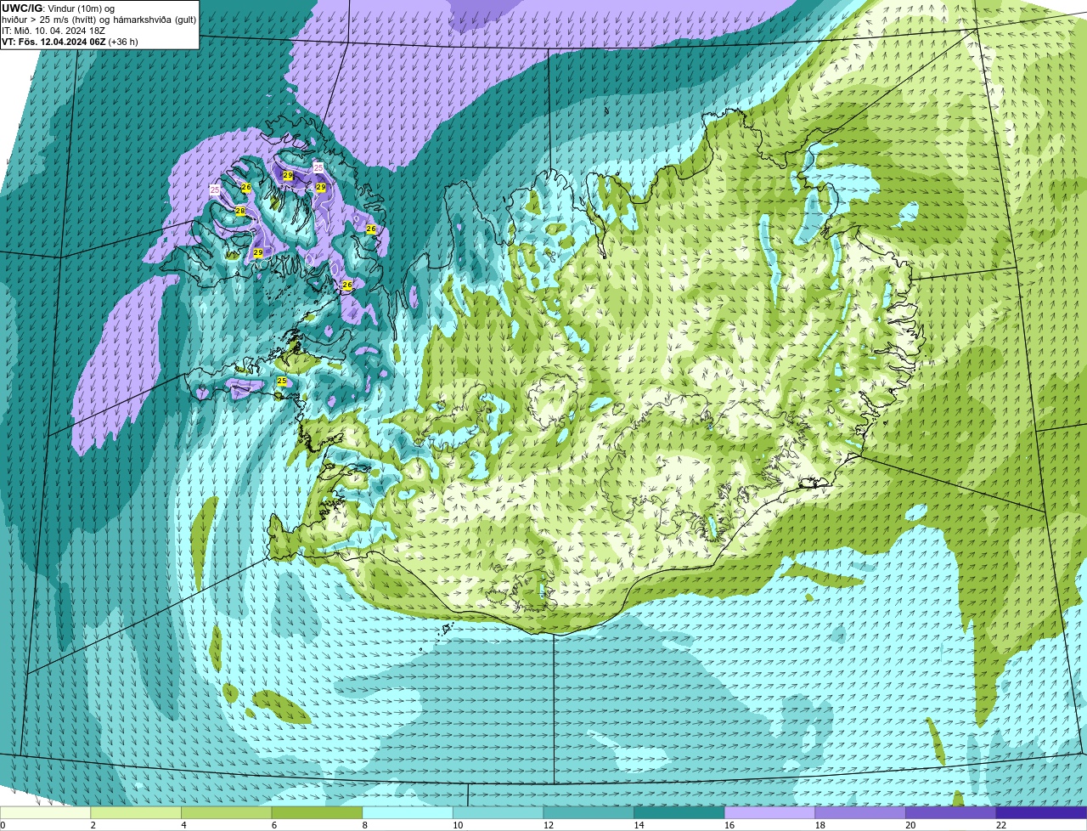The height and width of the screenshot is (831, 1087).
Task: Click the 18–20 m/s legend color band
Action: [860, 812]
